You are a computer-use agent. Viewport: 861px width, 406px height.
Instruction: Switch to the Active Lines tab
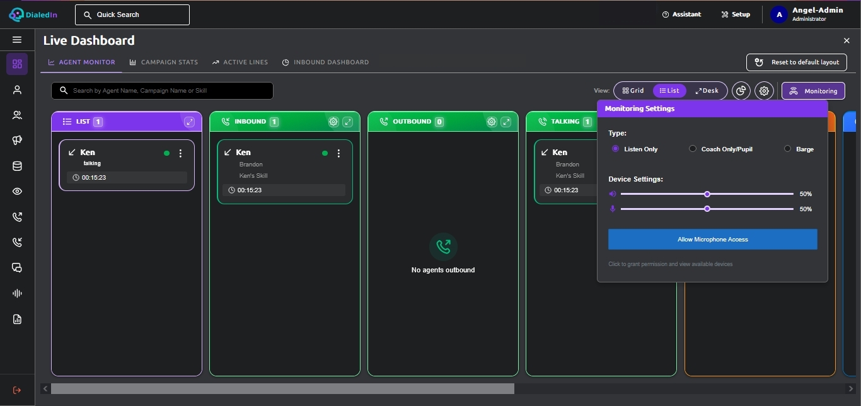point(240,62)
